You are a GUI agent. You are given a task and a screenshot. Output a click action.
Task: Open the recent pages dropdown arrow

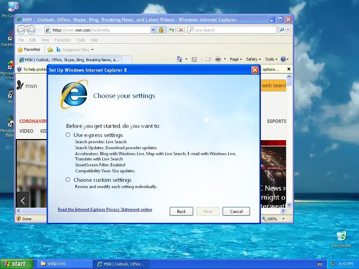[x=39, y=30]
